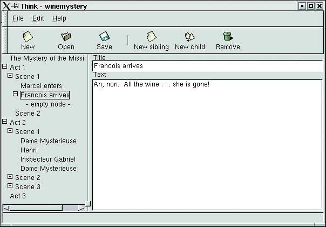Click the Open folder icon

(x=66, y=37)
